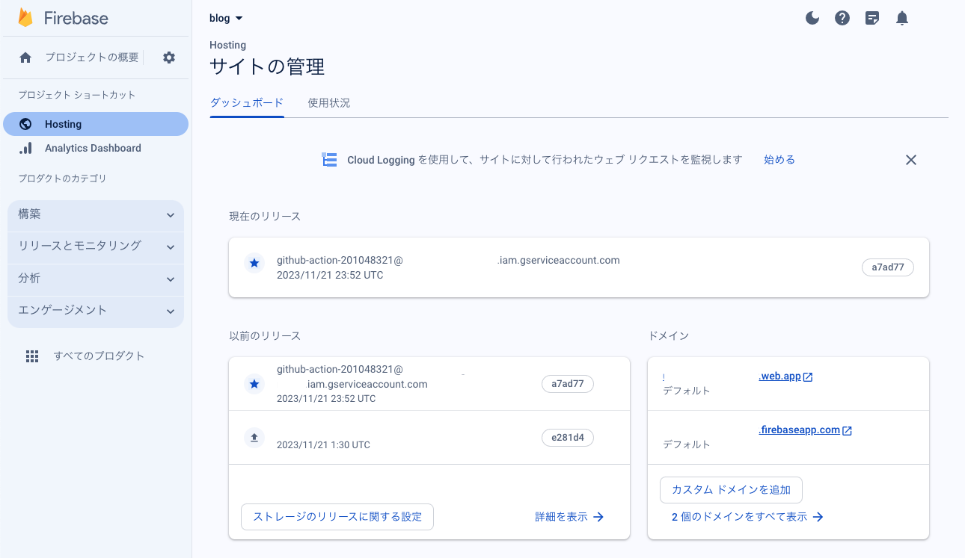965x558 pixels.
Task: Switch to the ダッシュボード tab
Action: tap(247, 103)
